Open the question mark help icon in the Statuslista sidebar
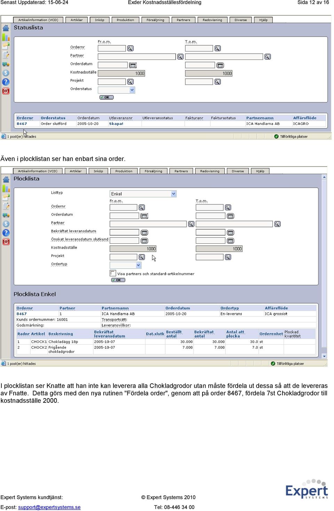Screen dimensions: 334x511 tap(6, 82)
